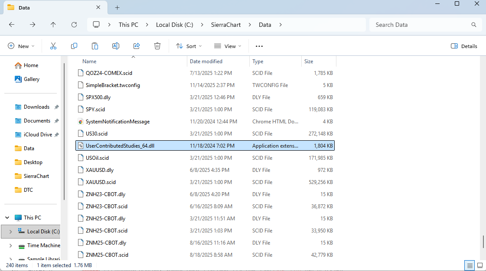
Task: Sort by the Name column header
Action: pyautogui.click(x=89, y=61)
